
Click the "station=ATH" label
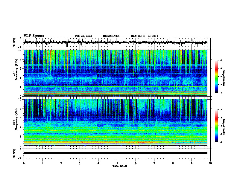pos(111,36)
